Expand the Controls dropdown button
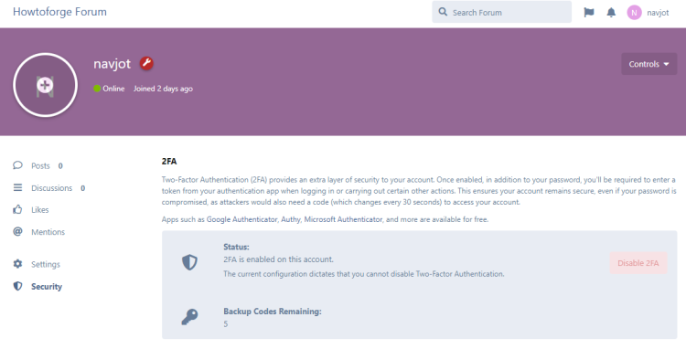The height and width of the screenshot is (349, 686). pyautogui.click(x=648, y=64)
